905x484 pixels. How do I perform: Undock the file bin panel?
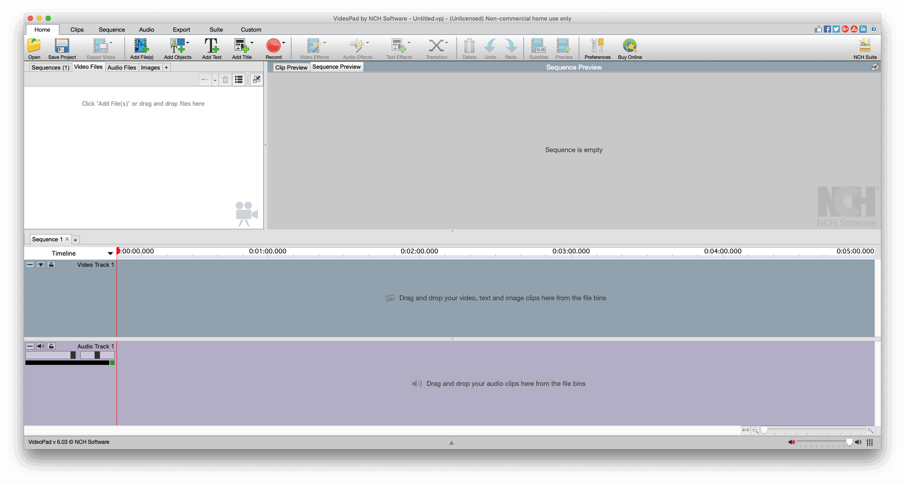[257, 79]
